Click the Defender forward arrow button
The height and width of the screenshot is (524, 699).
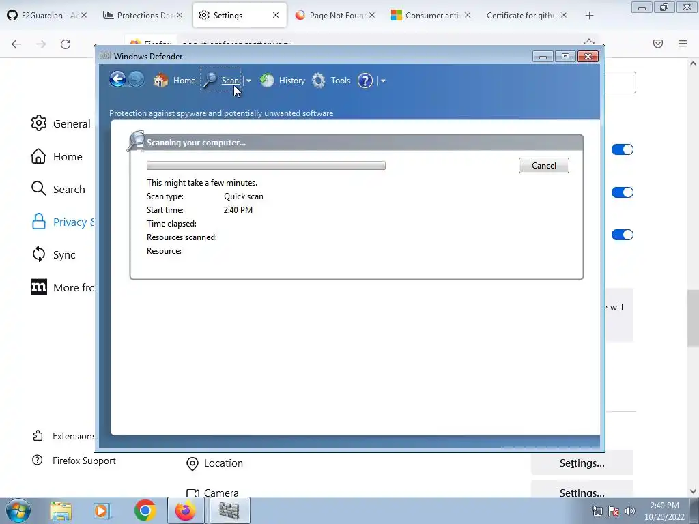pyautogui.click(x=136, y=80)
